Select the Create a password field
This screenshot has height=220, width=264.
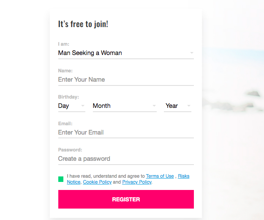tap(126, 159)
